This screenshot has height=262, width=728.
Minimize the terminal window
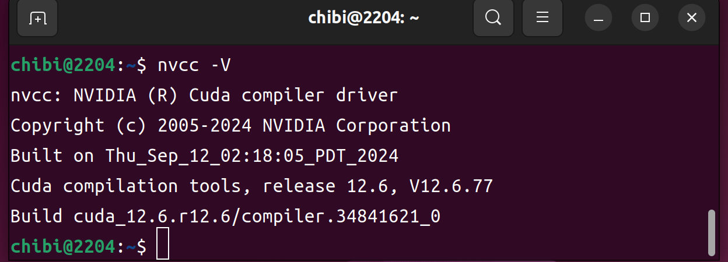(x=598, y=18)
